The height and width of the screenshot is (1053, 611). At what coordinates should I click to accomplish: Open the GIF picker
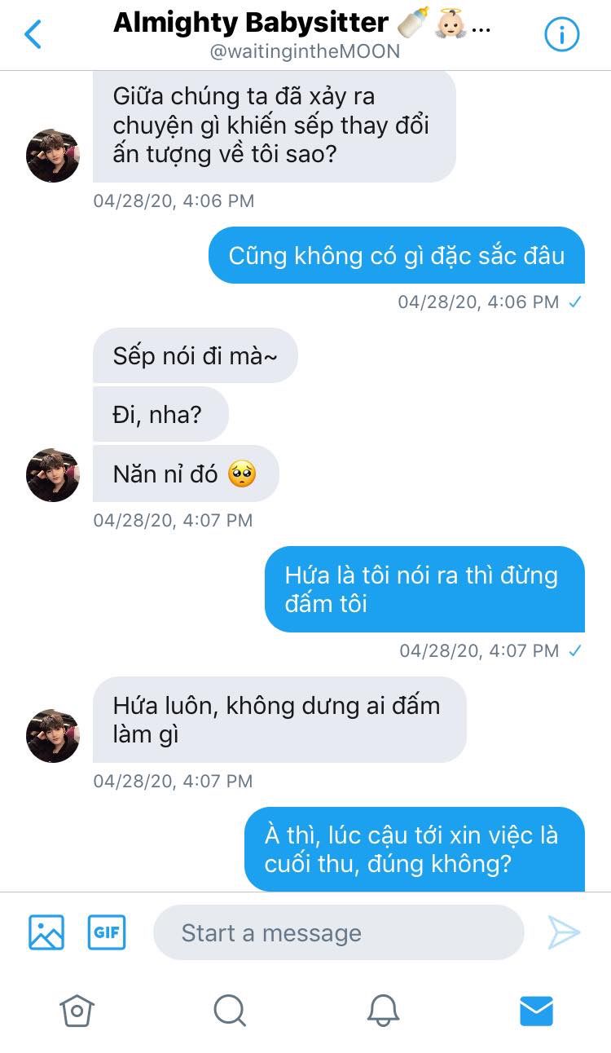(107, 932)
